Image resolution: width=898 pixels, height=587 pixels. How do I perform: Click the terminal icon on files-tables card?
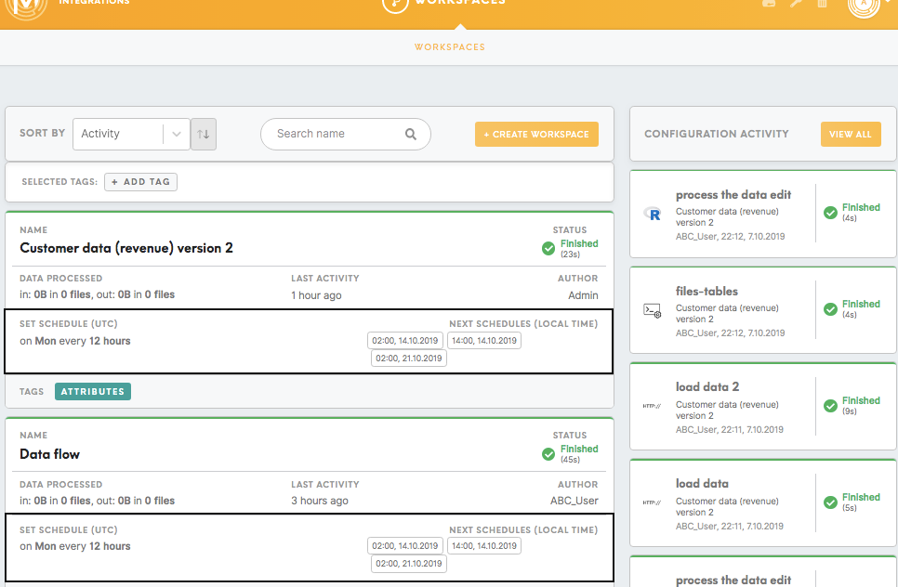pyautogui.click(x=653, y=310)
